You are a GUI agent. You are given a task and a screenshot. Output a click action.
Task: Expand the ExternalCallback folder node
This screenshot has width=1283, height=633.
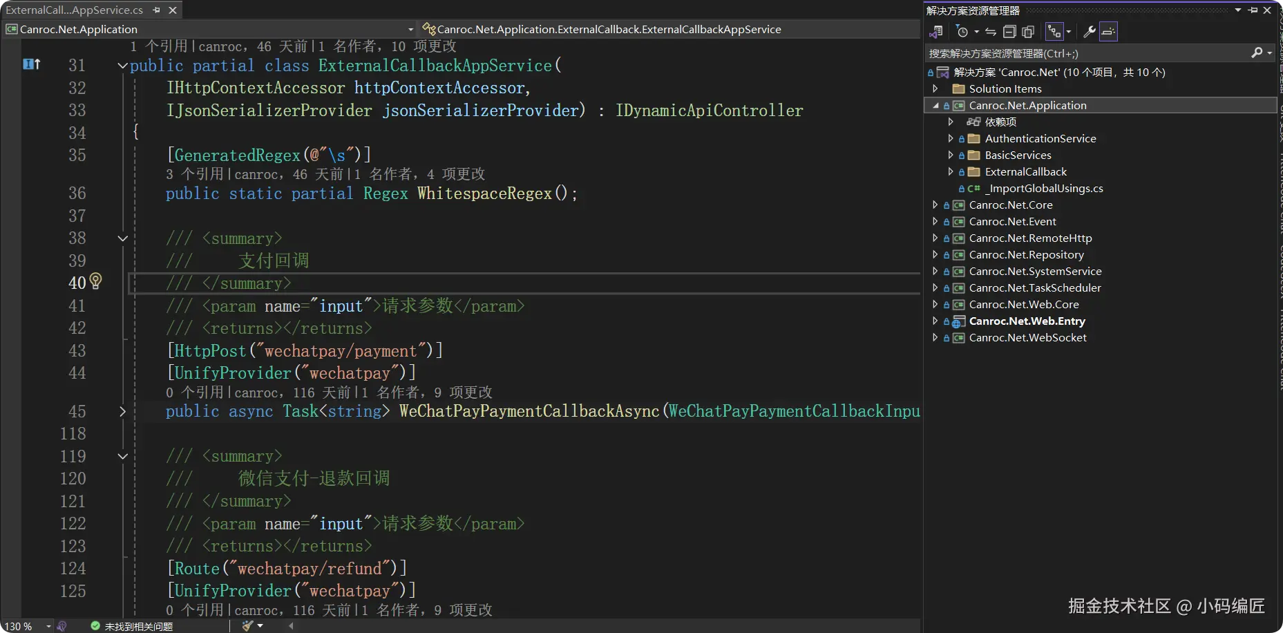(951, 172)
